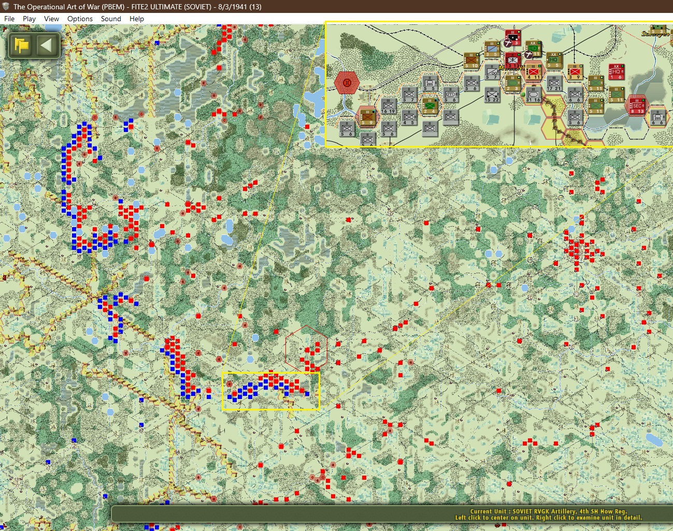Select the gray motorized counter 5-5

coord(430,83)
